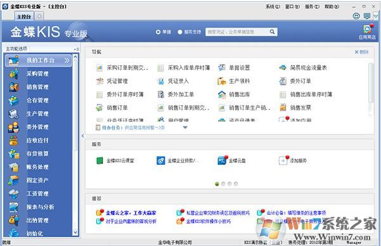
Task: Open 生产管理 module icon
Action: [14, 113]
